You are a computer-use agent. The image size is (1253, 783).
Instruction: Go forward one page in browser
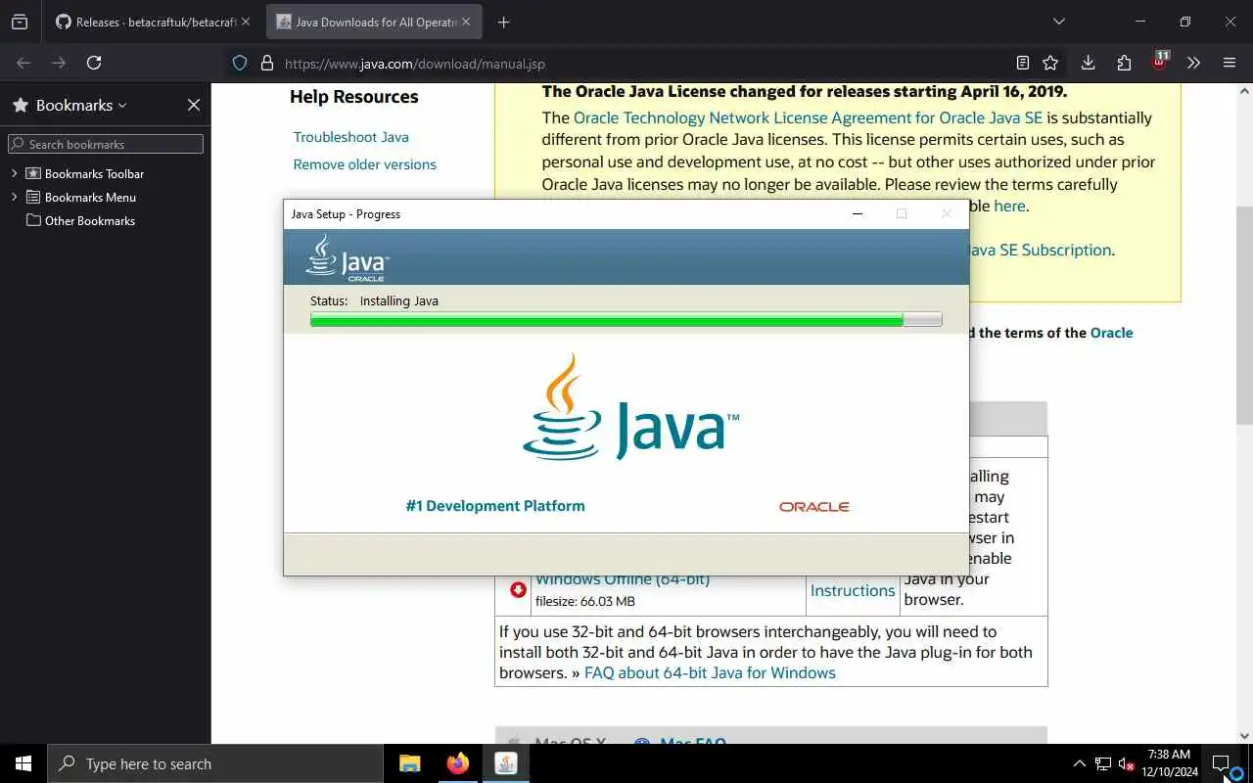point(59,63)
